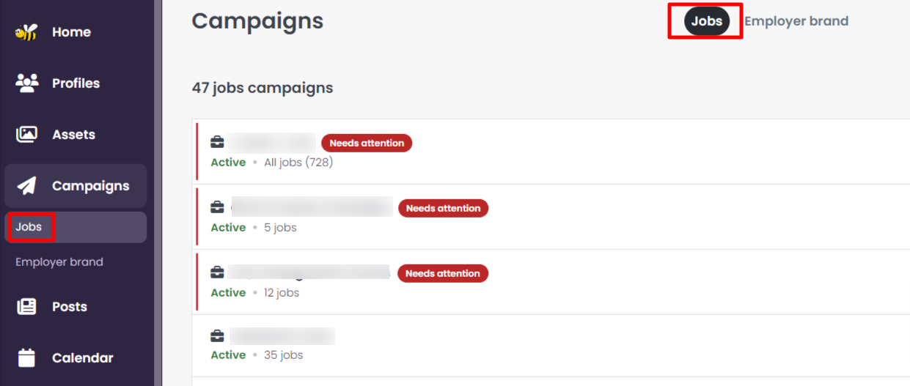Image resolution: width=910 pixels, height=386 pixels.
Task: Select Employer brand in sidebar submenu
Action: pyautogui.click(x=59, y=261)
